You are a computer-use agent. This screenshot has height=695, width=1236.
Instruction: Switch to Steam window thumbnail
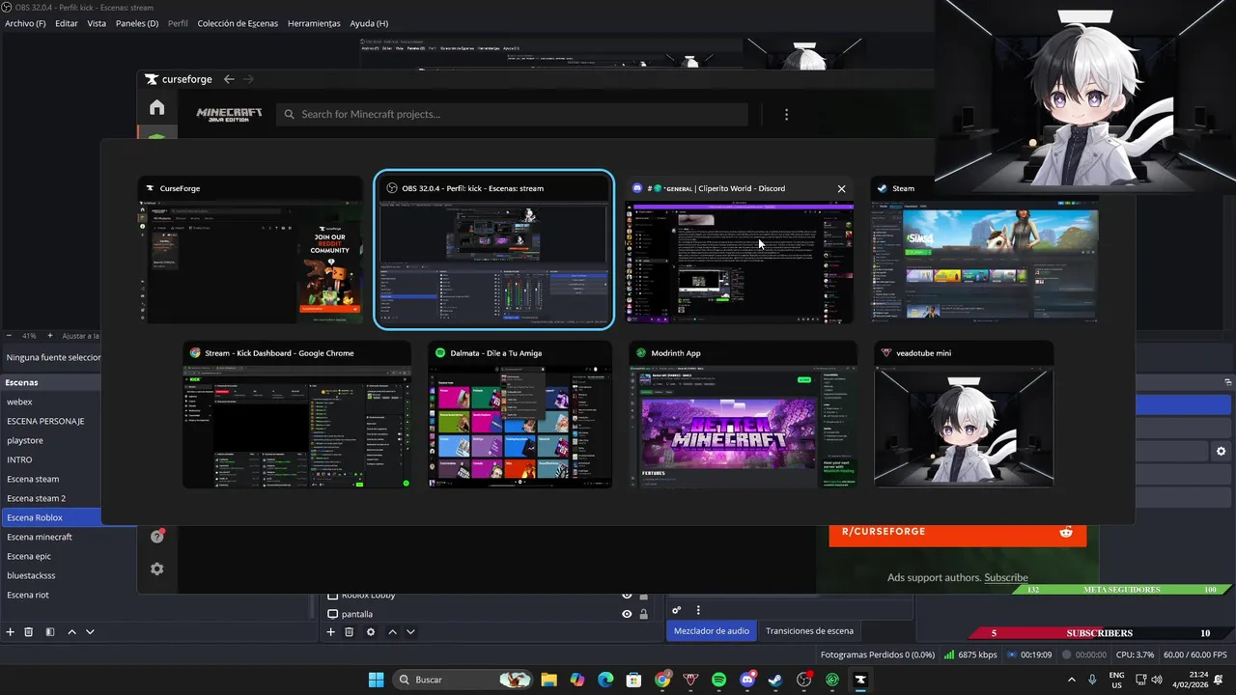click(985, 250)
